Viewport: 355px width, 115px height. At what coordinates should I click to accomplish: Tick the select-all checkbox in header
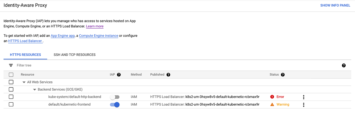(x=11, y=75)
